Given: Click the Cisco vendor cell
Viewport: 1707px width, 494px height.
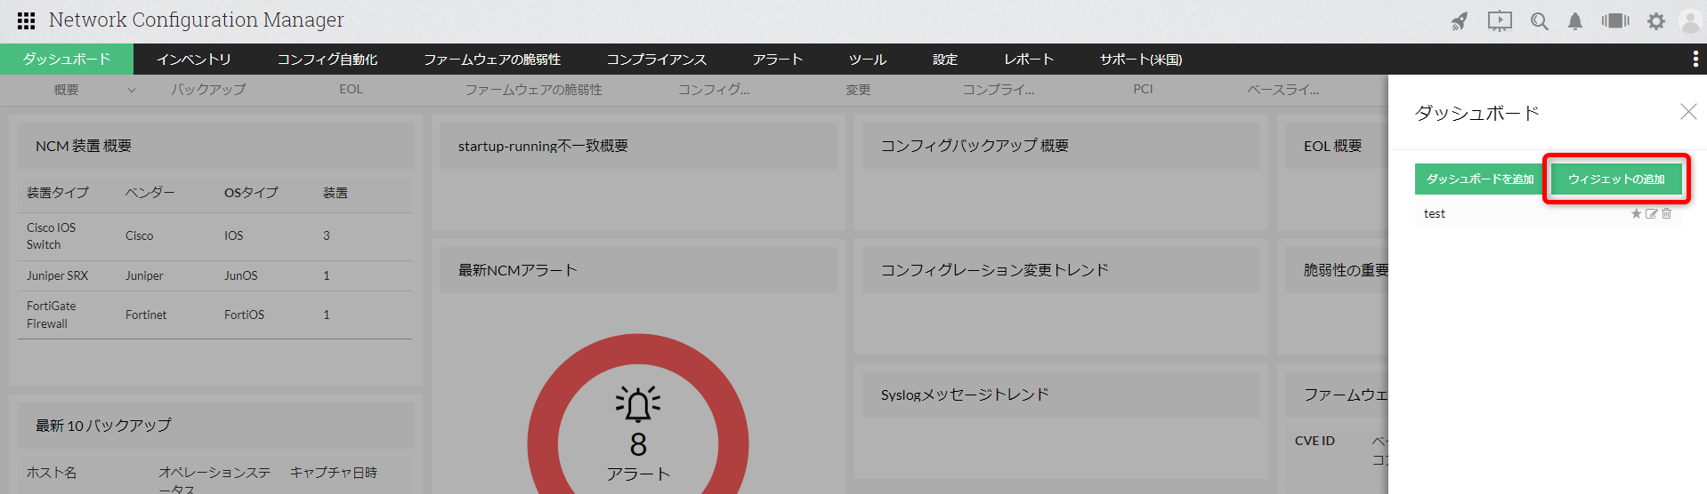Looking at the screenshot, I should point(139,235).
